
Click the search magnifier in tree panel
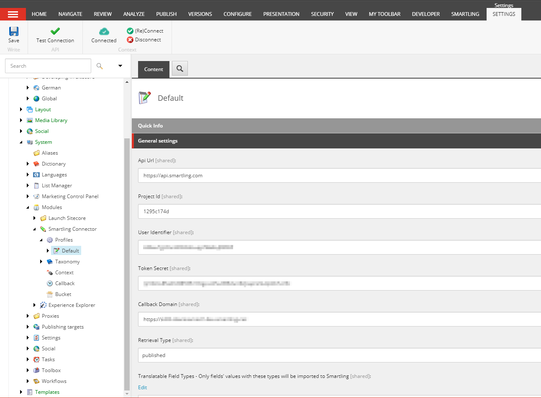[x=100, y=66]
